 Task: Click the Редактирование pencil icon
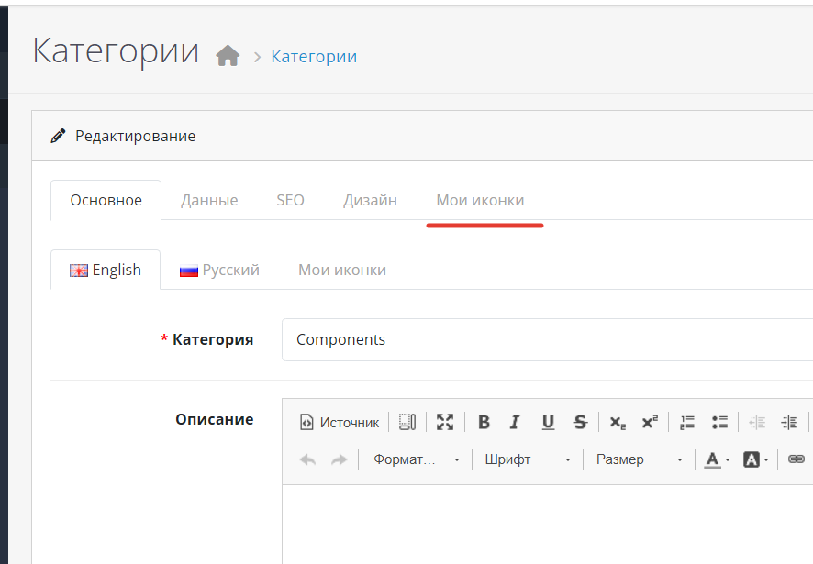[58, 136]
